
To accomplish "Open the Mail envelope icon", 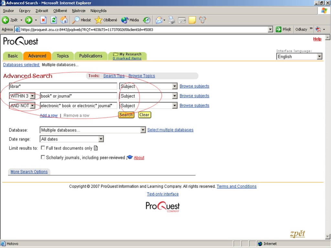I will coord(159,20).
